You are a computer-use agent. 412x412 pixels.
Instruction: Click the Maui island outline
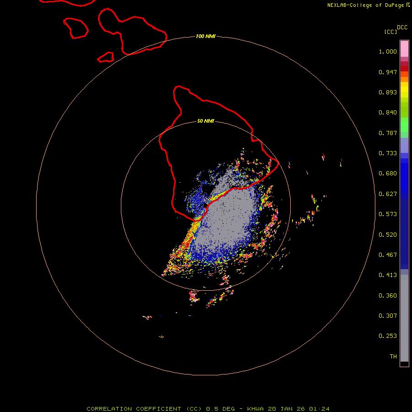132,32
